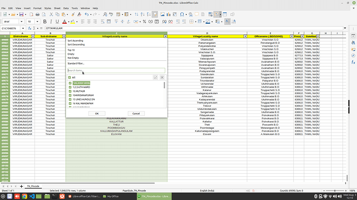Open the sidebar Styles panel icon

pyautogui.click(x=353, y=43)
